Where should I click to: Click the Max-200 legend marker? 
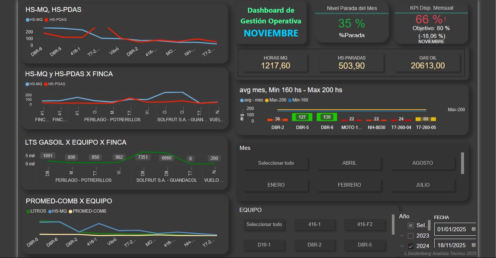pos(266,100)
